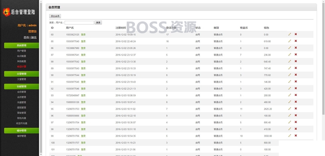Expand the green 系统管理 menu header

click(x=22, y=45)
